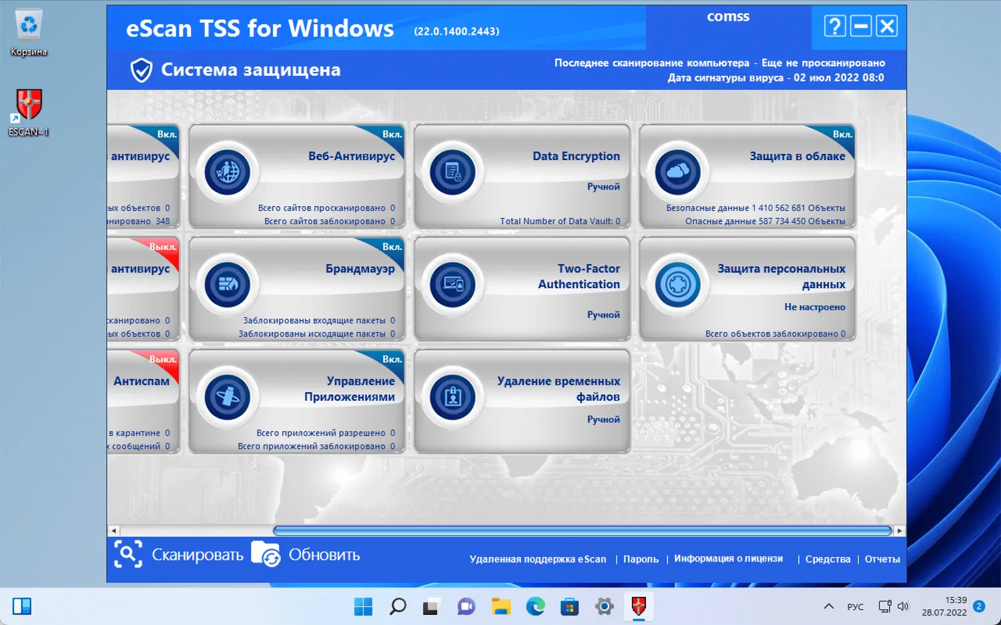Switch the РУС input language indicator
Image resolution: width=1001 pixels, height=625 pixels.
[855, 607]
